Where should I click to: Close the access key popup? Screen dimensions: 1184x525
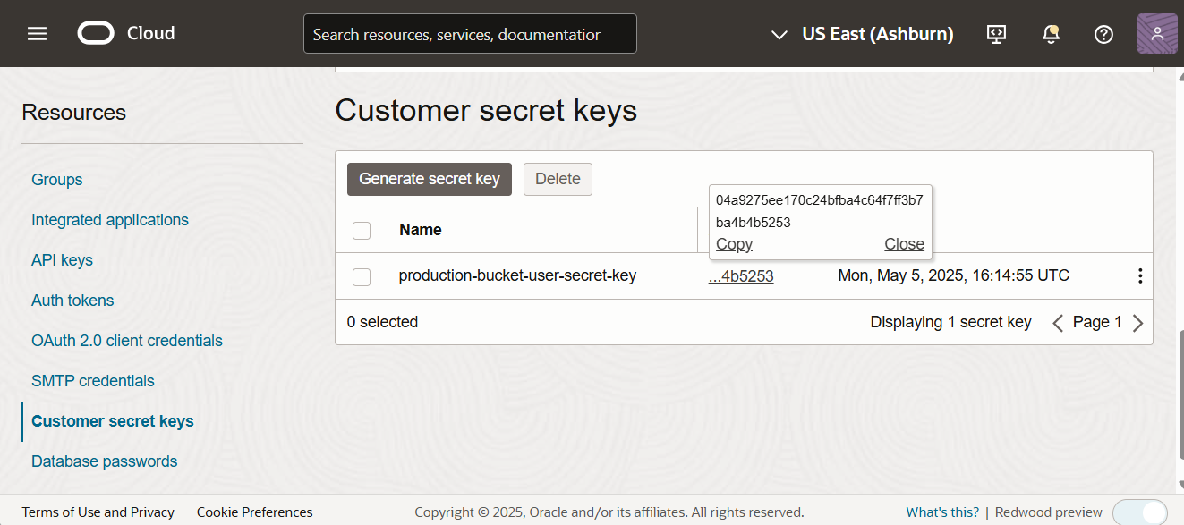point(904,244)
